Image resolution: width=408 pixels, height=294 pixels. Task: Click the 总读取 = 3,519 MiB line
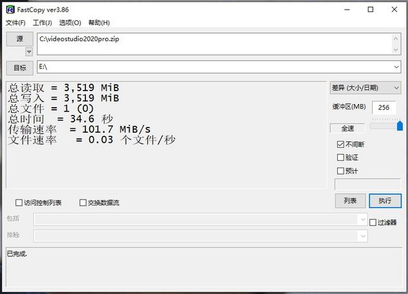point(64,88)
